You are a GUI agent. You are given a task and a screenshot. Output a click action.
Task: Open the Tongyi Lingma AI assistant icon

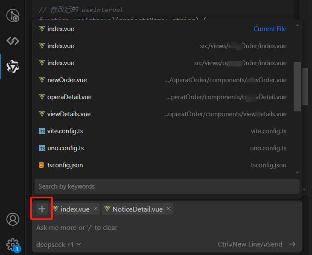[x=13, y=66]
